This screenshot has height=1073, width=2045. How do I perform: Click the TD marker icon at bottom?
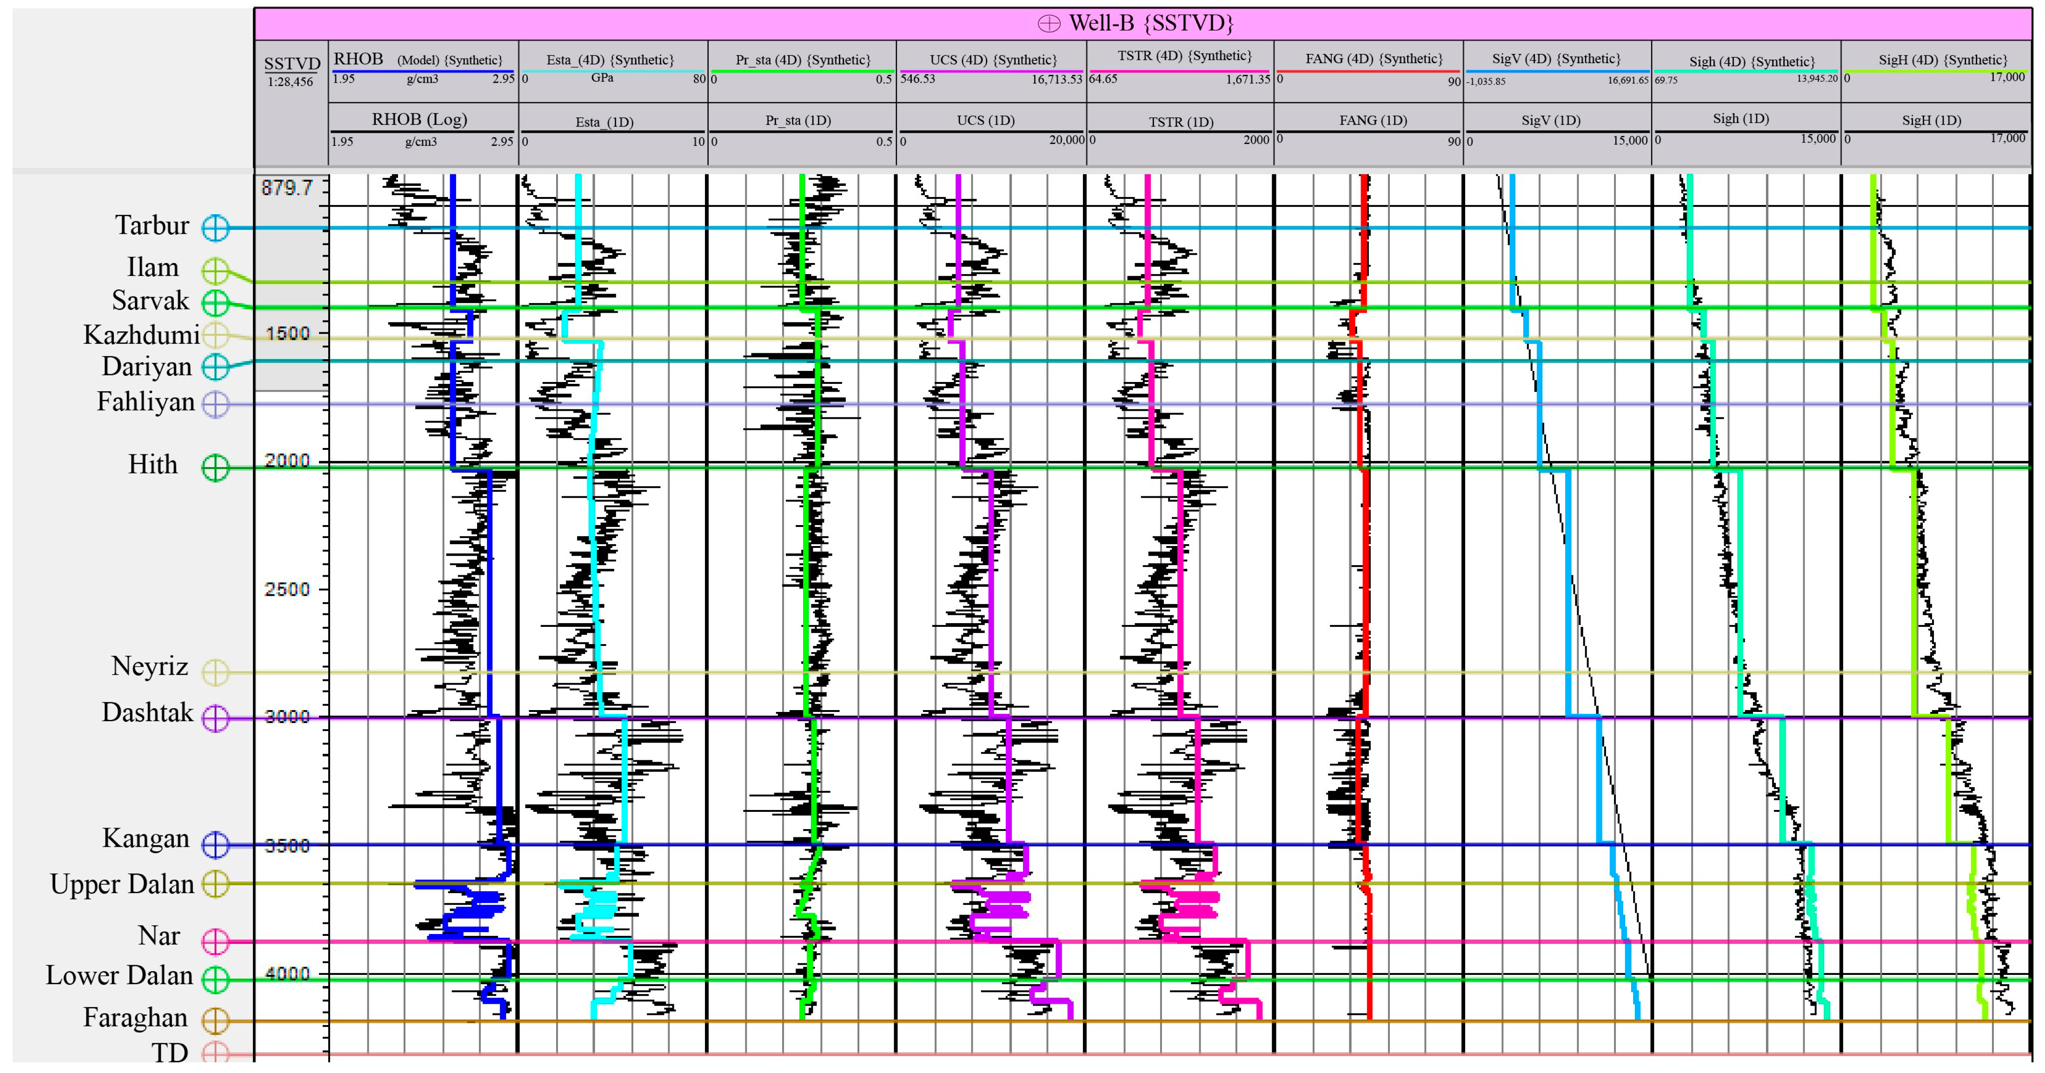(x=215, y=1053)
